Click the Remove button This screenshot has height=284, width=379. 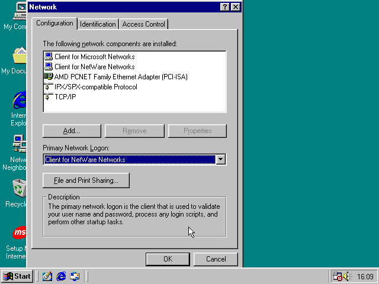click(134, 131)
